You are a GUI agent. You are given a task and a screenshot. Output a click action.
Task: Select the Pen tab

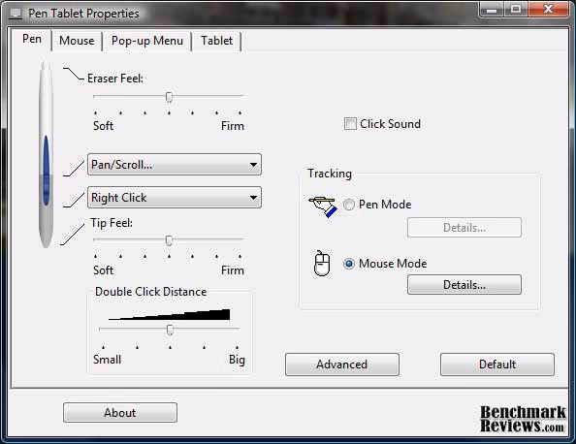32,39
